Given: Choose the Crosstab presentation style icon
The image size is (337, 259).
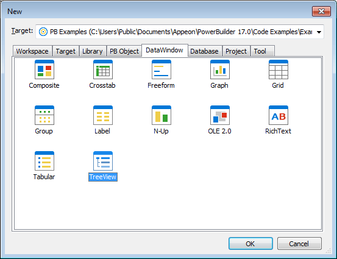Looking at the screenshot, I should tap(103, 69).
